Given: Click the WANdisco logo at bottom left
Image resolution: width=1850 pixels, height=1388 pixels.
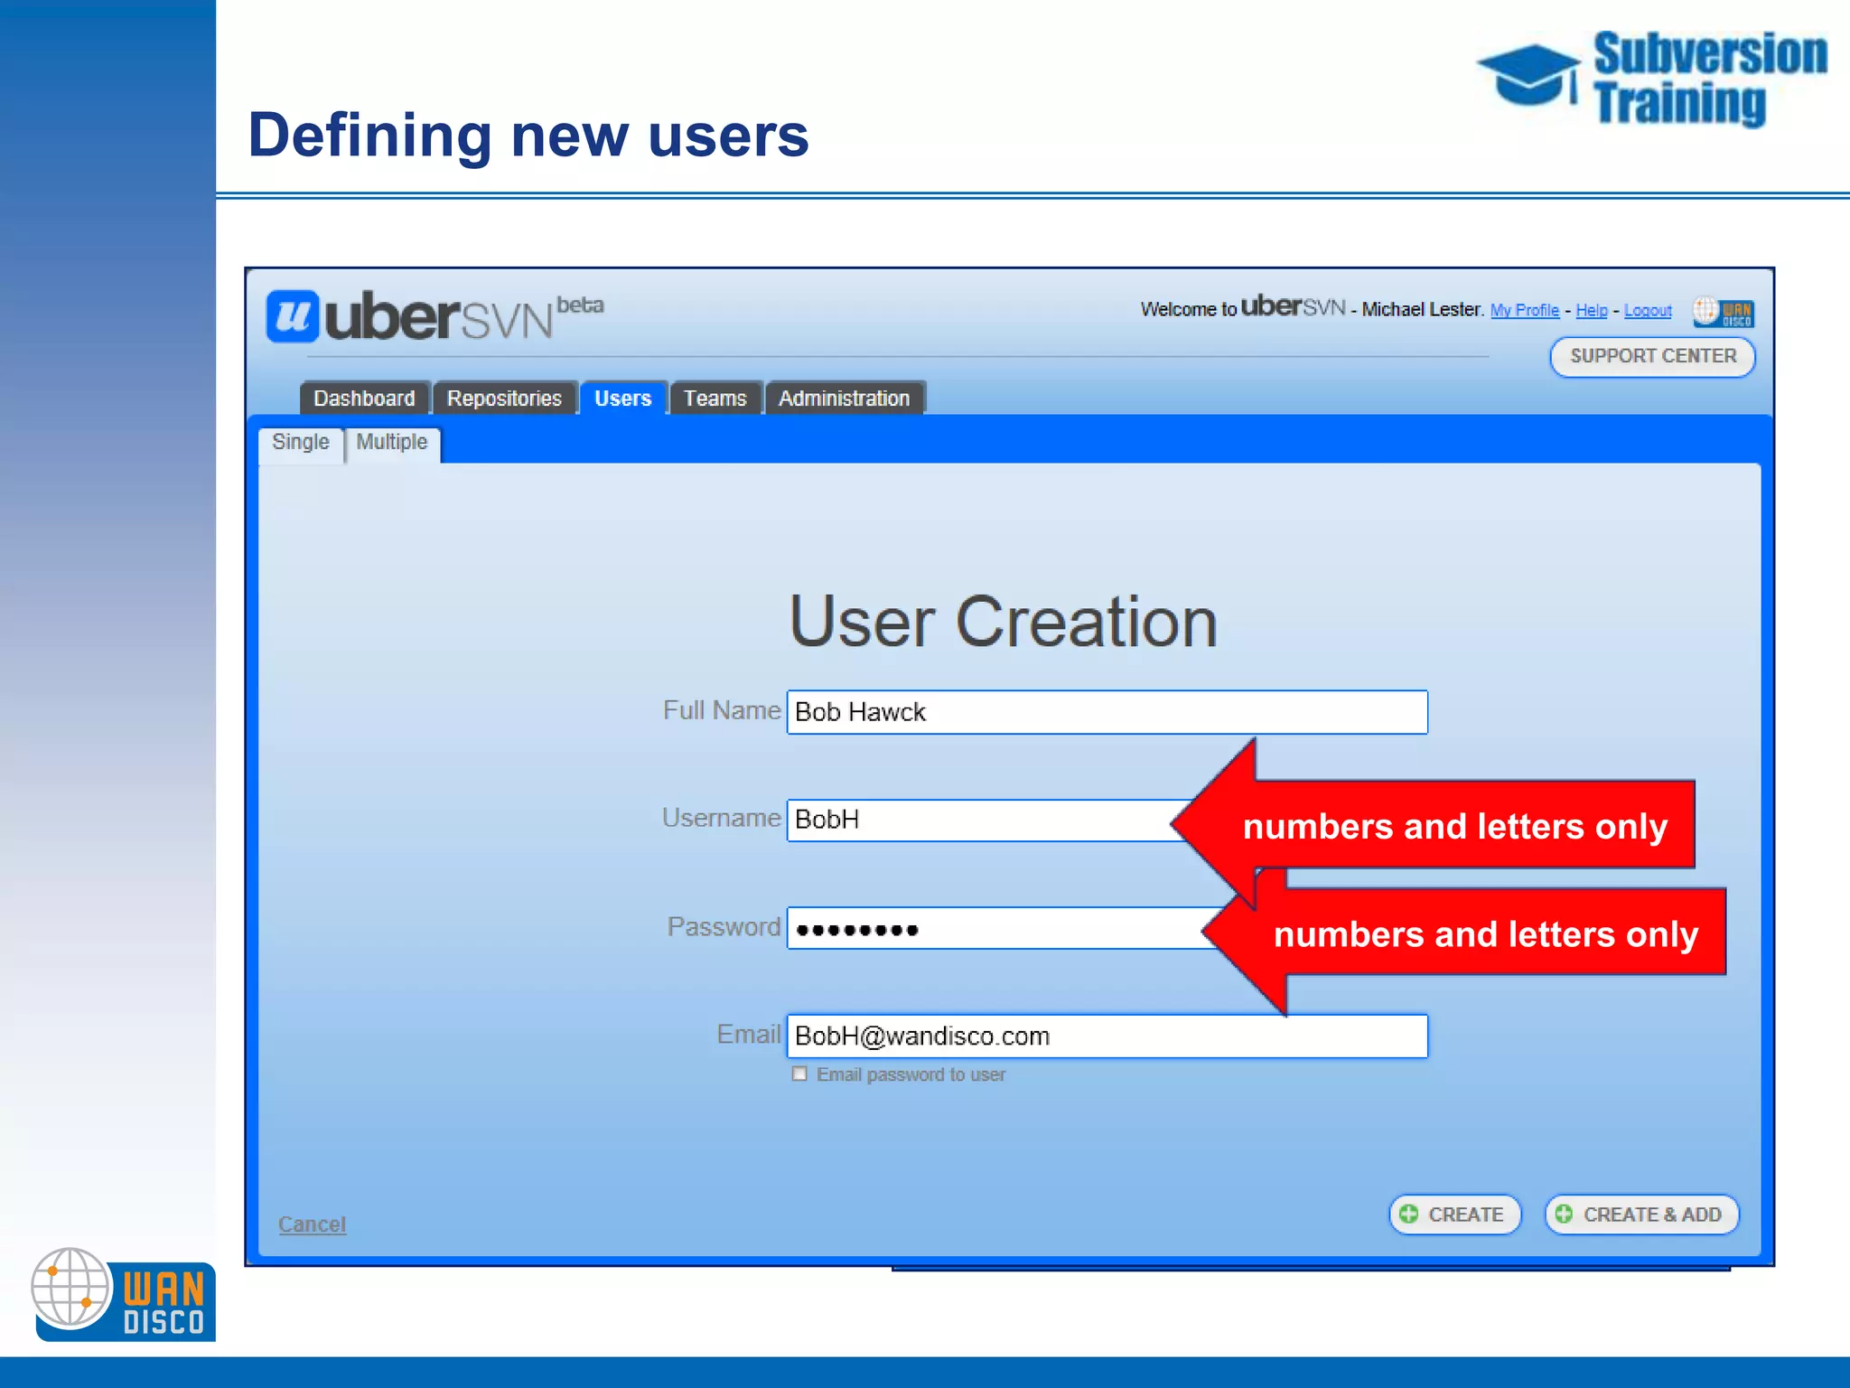Looking at the screenshot, I should (x=122, y=1295).
